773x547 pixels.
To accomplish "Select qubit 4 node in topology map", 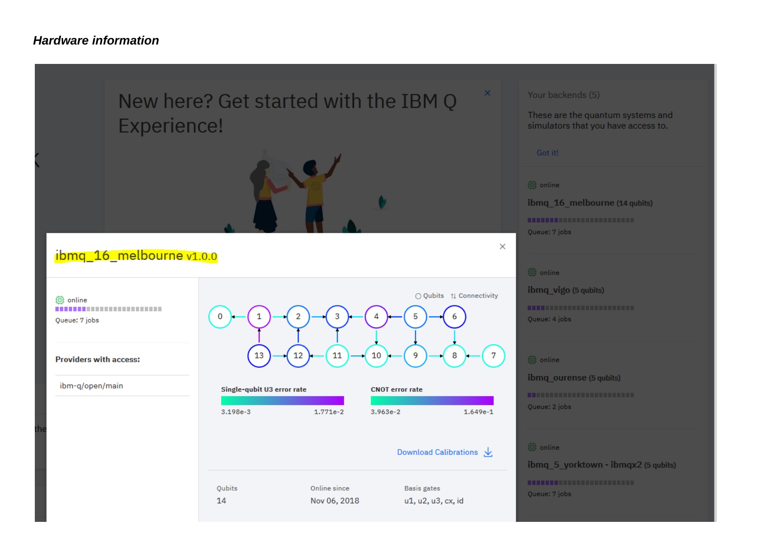I will click(x=376, y=316).
